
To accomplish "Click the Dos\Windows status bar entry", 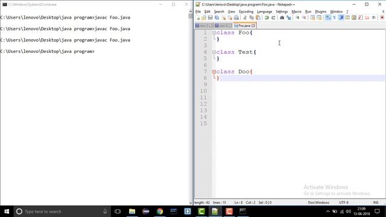I will click(x=318, y=203).
